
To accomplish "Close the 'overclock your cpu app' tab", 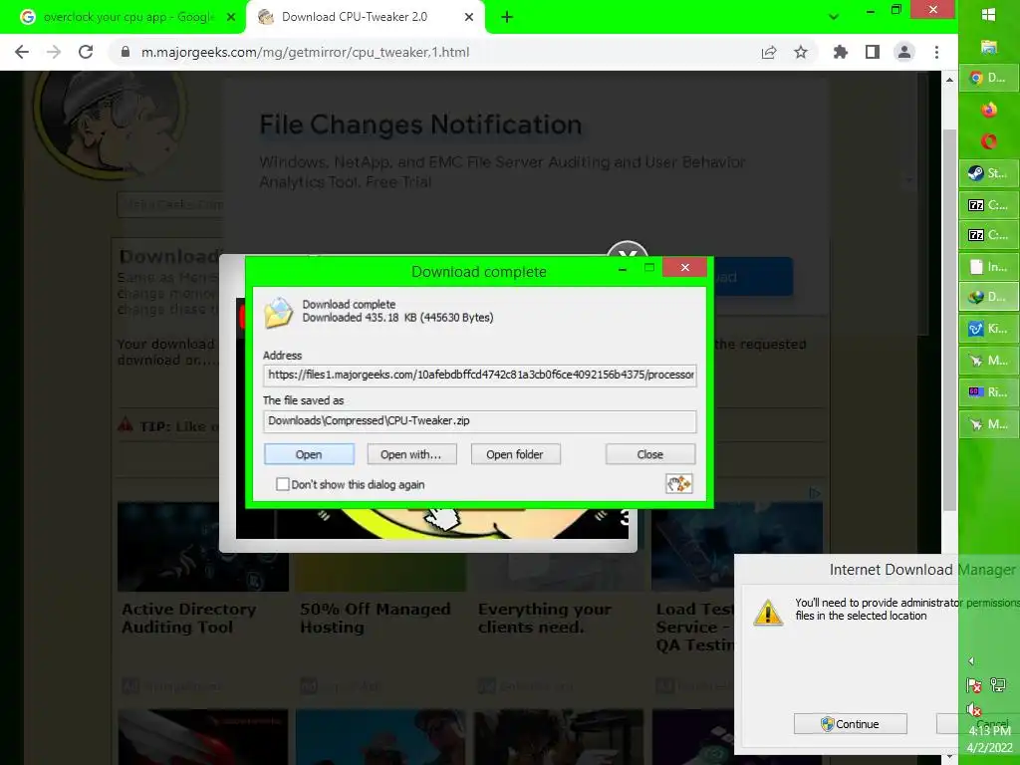I will pos(231,17).
